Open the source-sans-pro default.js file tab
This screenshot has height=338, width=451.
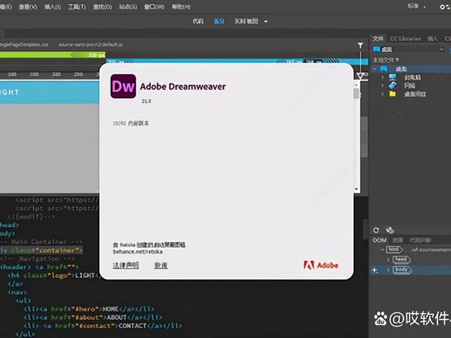coord(91,45)
